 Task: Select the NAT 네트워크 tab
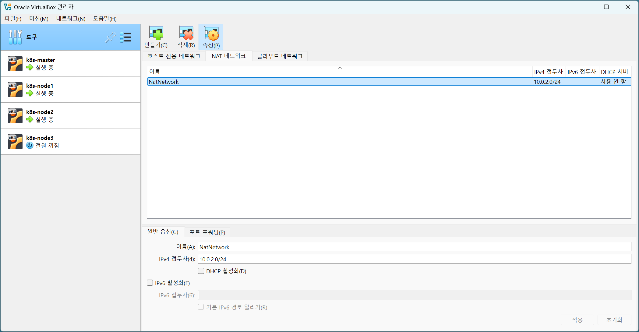point(229,56)
